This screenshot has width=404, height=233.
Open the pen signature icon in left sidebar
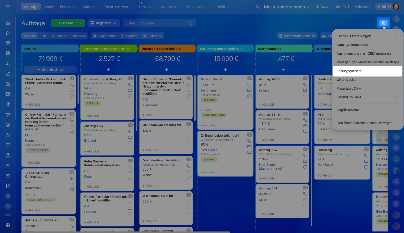coord(8,74)
